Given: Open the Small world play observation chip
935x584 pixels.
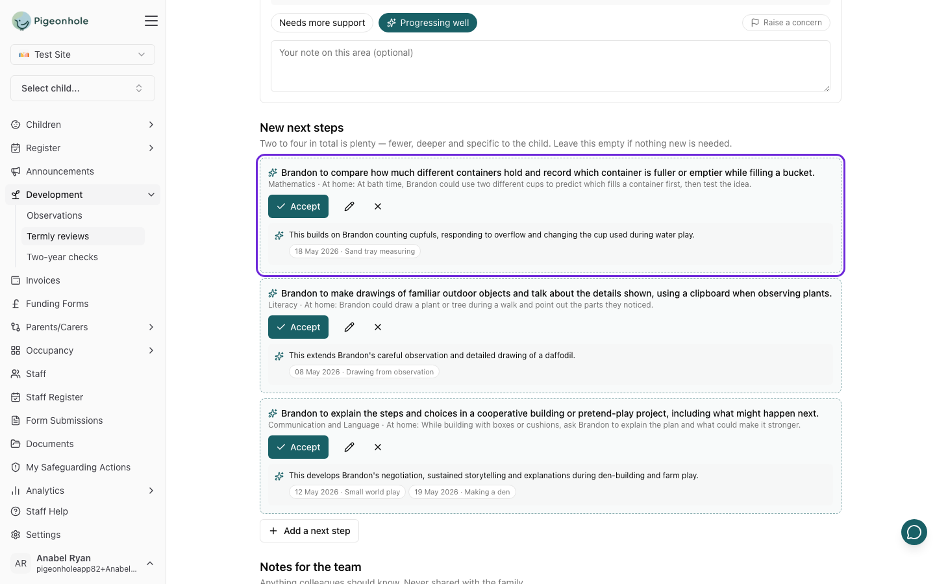Looking at the screenshot, I should tap(347, 492).
